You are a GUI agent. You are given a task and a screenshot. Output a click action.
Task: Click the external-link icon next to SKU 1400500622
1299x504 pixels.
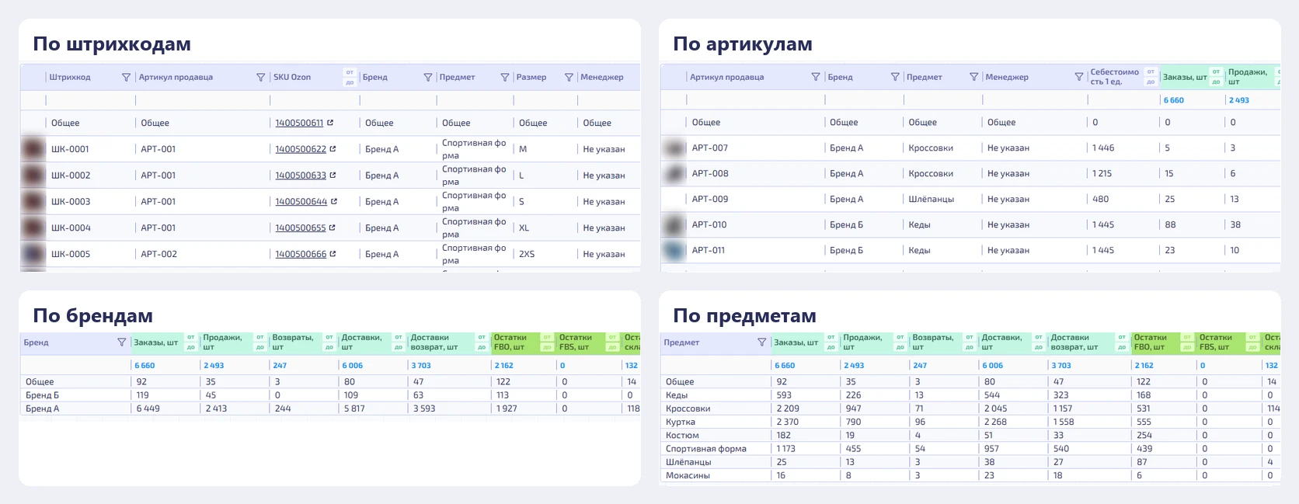tap(333, 149)
